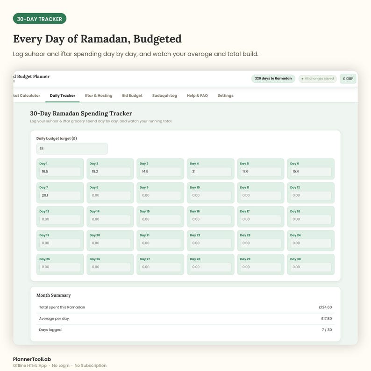371x371 pixels.
Task: Click the Day 12 amount field
Action: (311, 195)
